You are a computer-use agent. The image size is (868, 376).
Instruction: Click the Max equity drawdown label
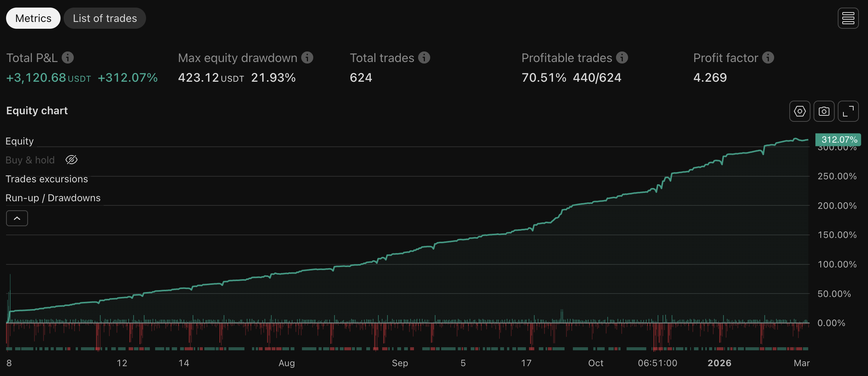pos(238,58)
